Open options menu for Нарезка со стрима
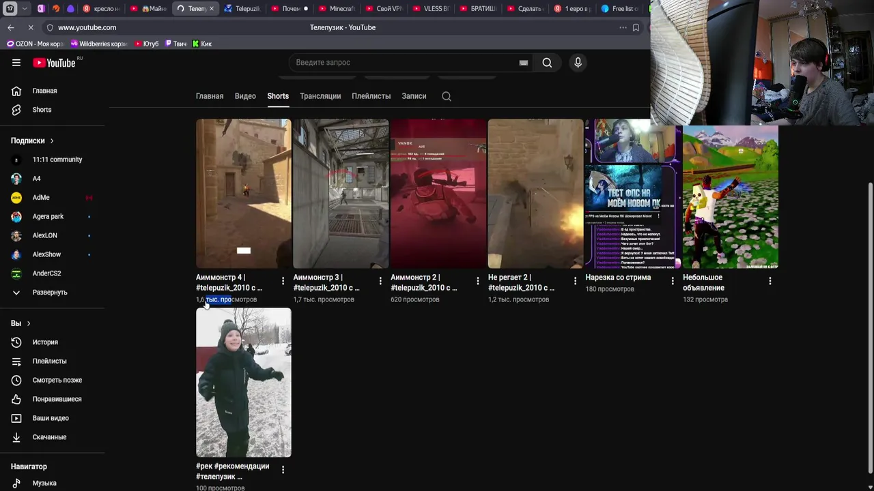 (x=673, y=281)
